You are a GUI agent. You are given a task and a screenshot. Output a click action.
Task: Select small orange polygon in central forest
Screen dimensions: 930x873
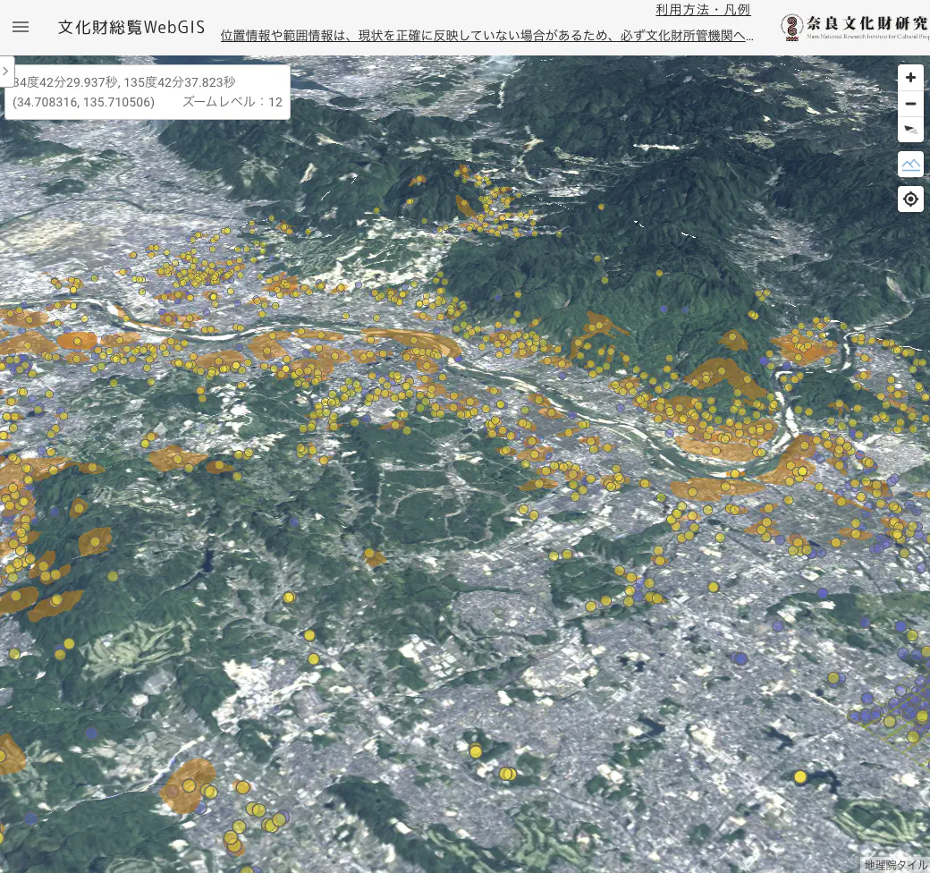[373, 557]
